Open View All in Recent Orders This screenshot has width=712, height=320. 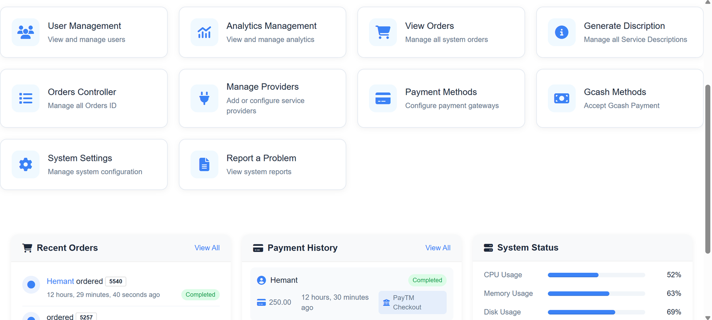(x=207, y=248)
